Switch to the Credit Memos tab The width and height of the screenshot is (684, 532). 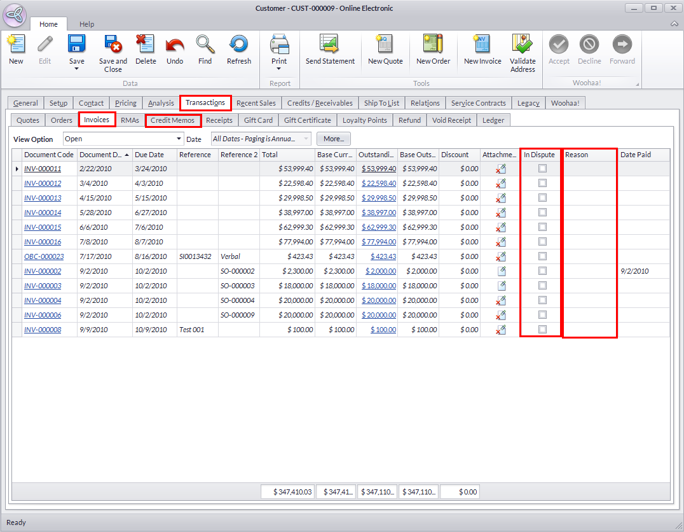pos(173,120)
